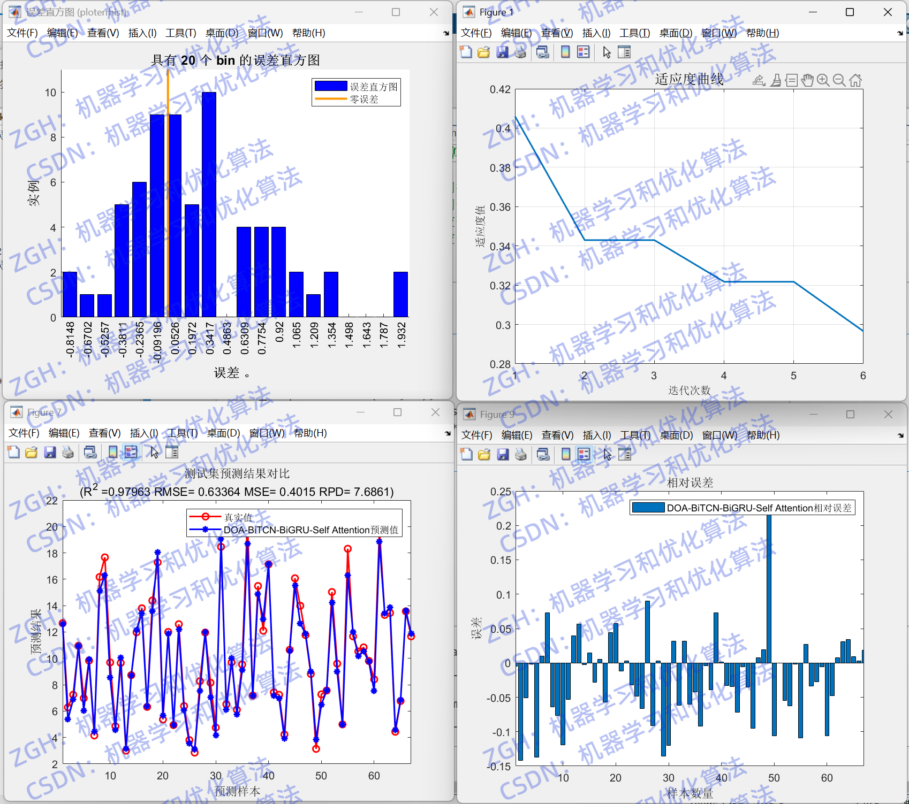Select the gradient colormap swatch icon in Figure 1 toolbar
Image resolution: width=909 pixels, height=804 pixels.
[565, 52]
